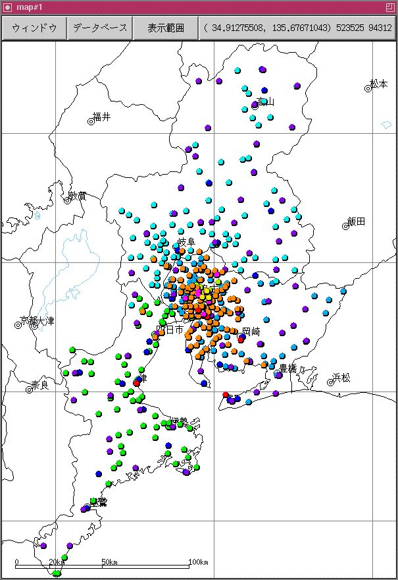Select the 飯田 city marker
398x580 pixels.
click(345, 226)
